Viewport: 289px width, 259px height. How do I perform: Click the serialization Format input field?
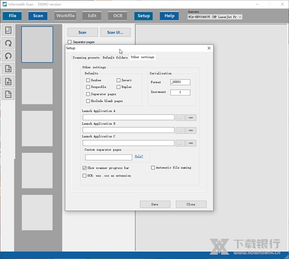coord(180,82)
